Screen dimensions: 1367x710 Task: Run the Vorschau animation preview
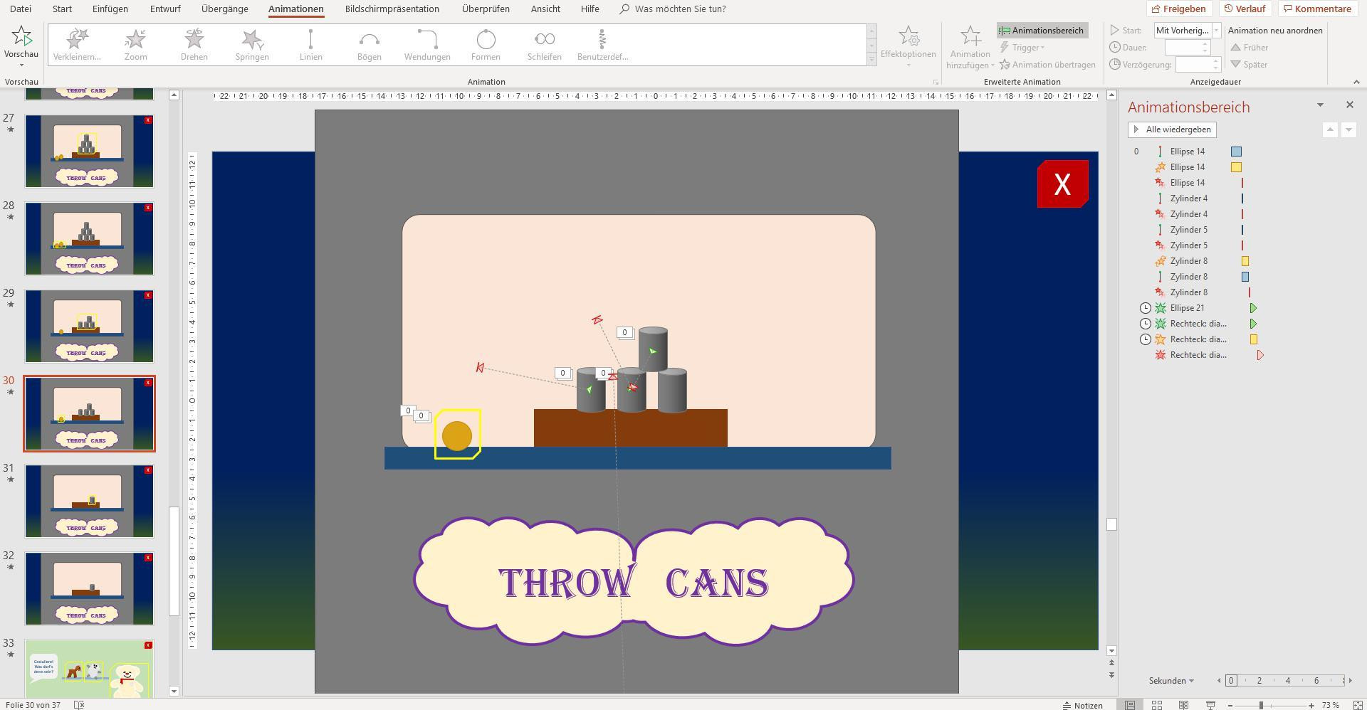[x=21, y=45]
